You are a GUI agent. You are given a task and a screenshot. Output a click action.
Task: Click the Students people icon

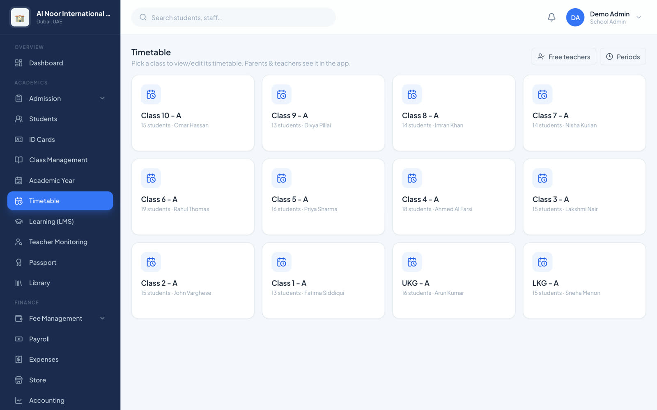(x=18, y=119)
